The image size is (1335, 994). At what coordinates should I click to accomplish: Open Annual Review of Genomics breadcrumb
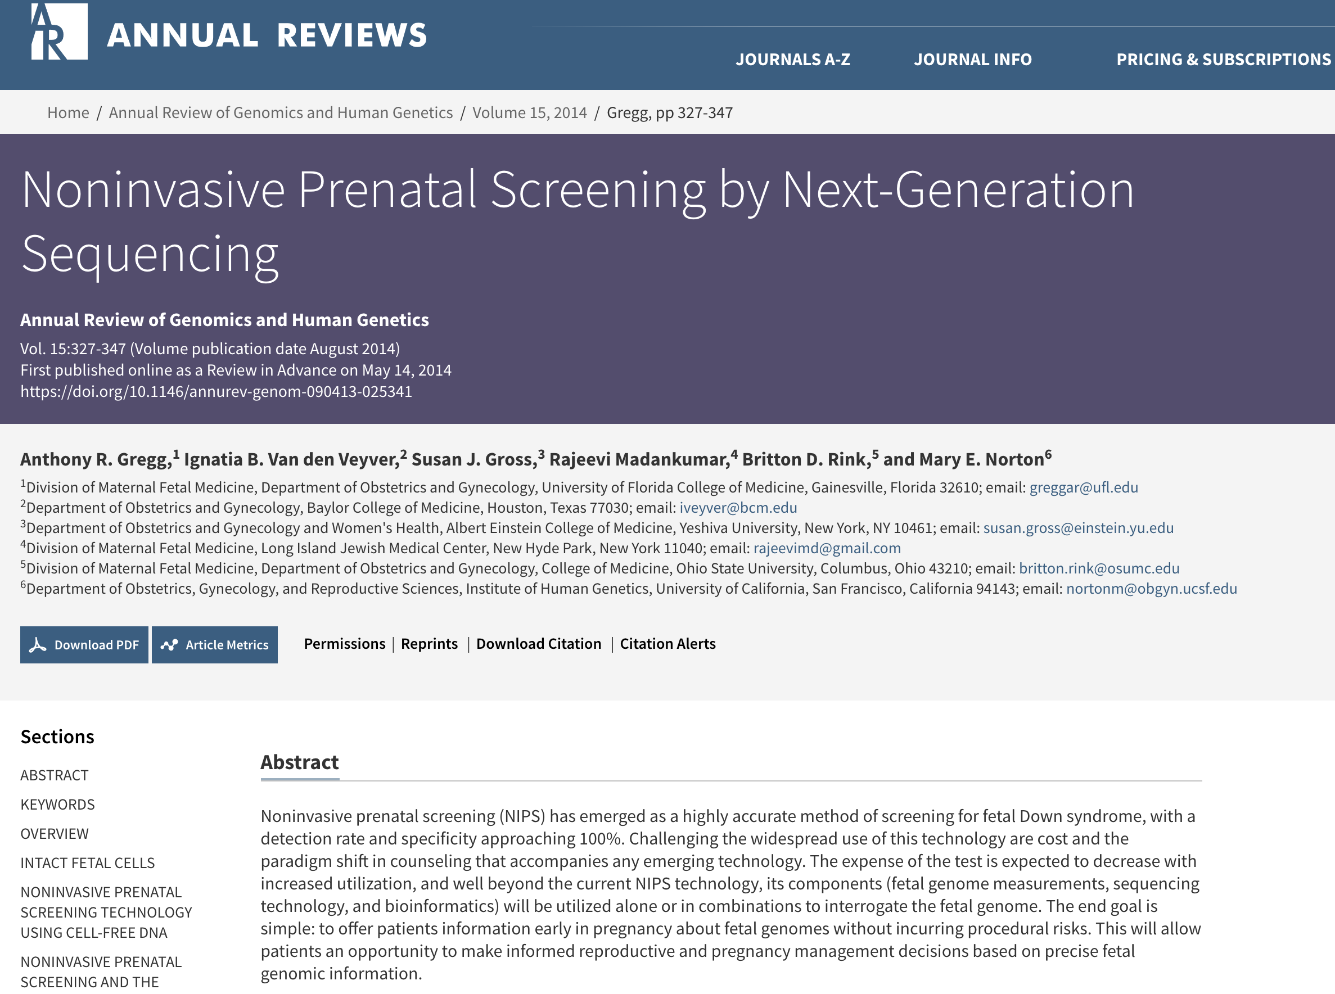point(281,112)
